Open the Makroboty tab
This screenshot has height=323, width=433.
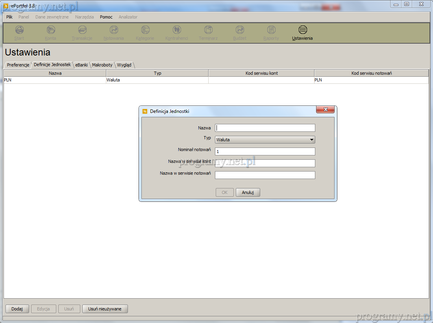click(102, 65)
